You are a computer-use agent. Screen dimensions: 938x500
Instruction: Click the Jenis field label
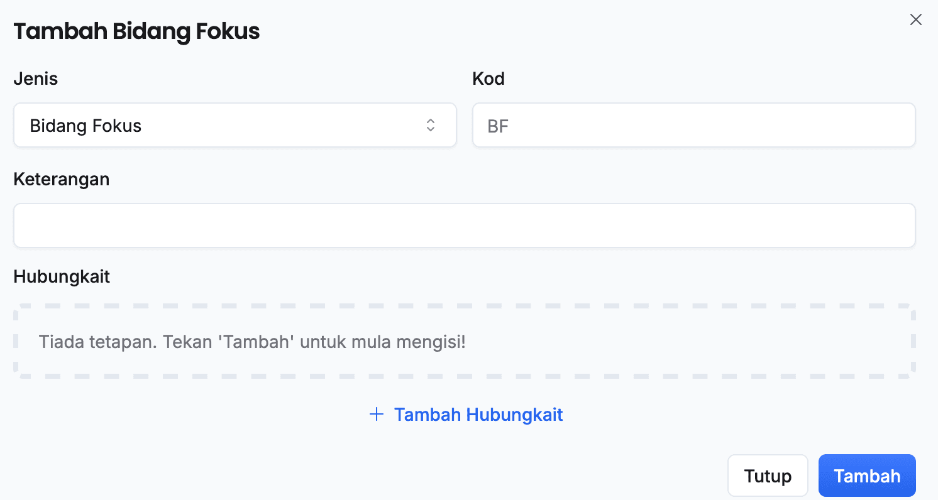pyautogui.click(x=35, y=79)
